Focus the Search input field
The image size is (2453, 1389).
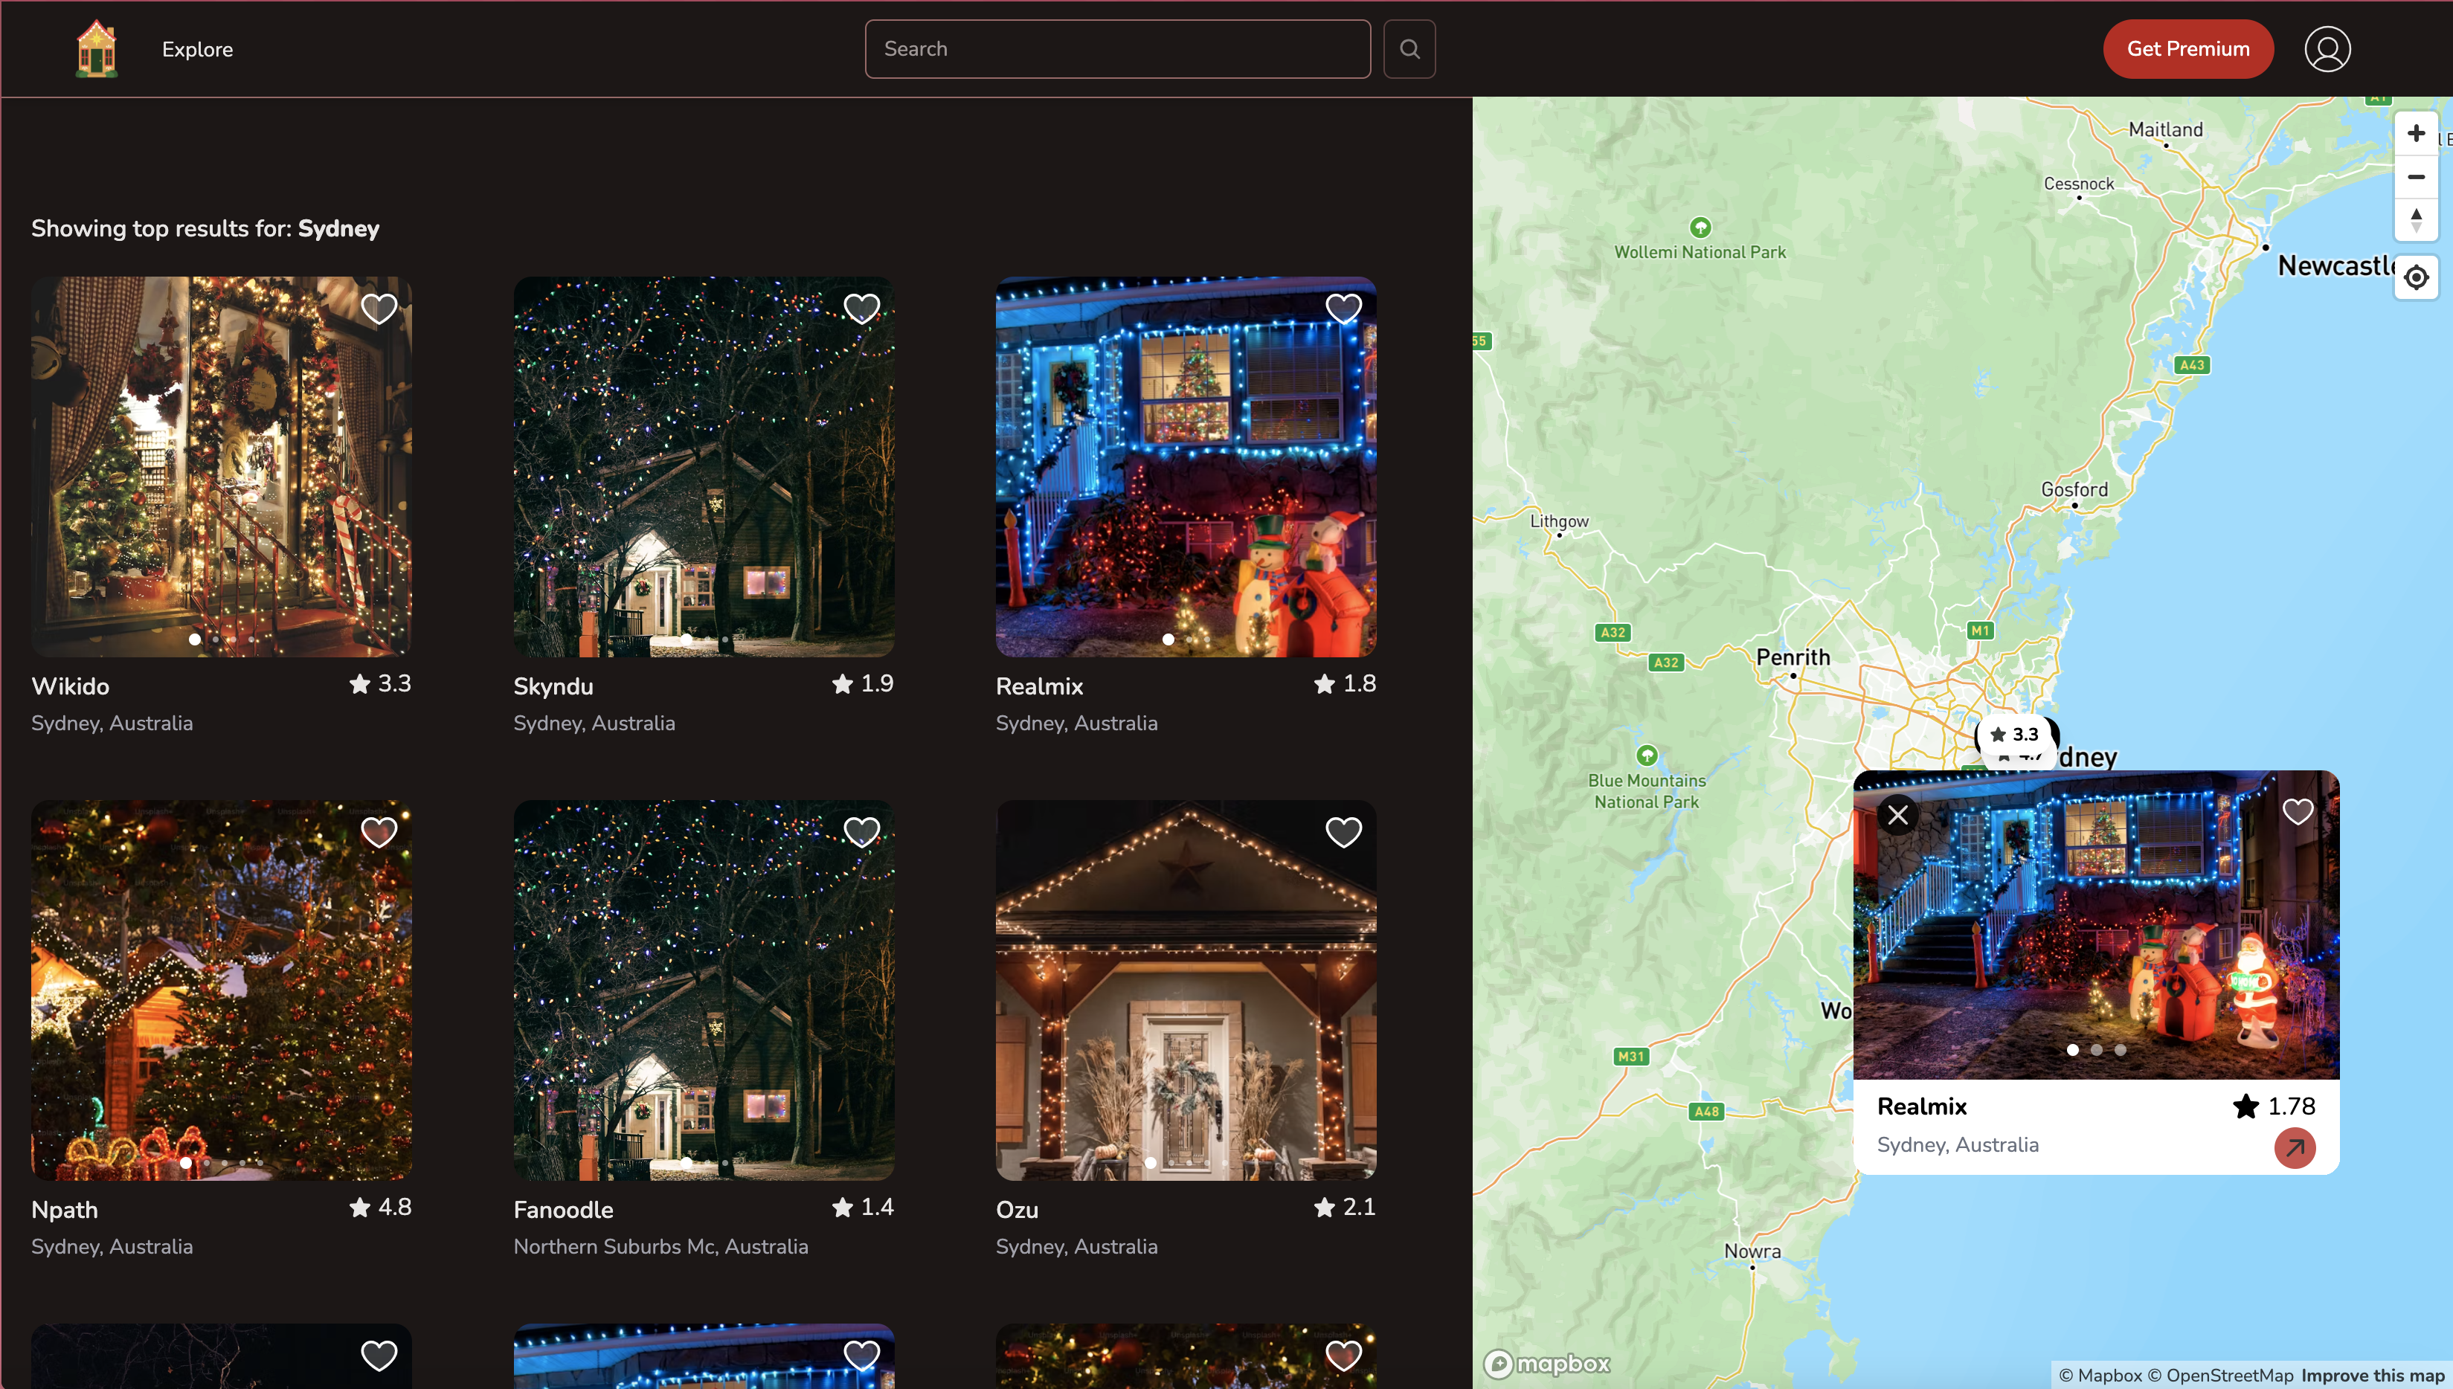tap(1117, 48)
